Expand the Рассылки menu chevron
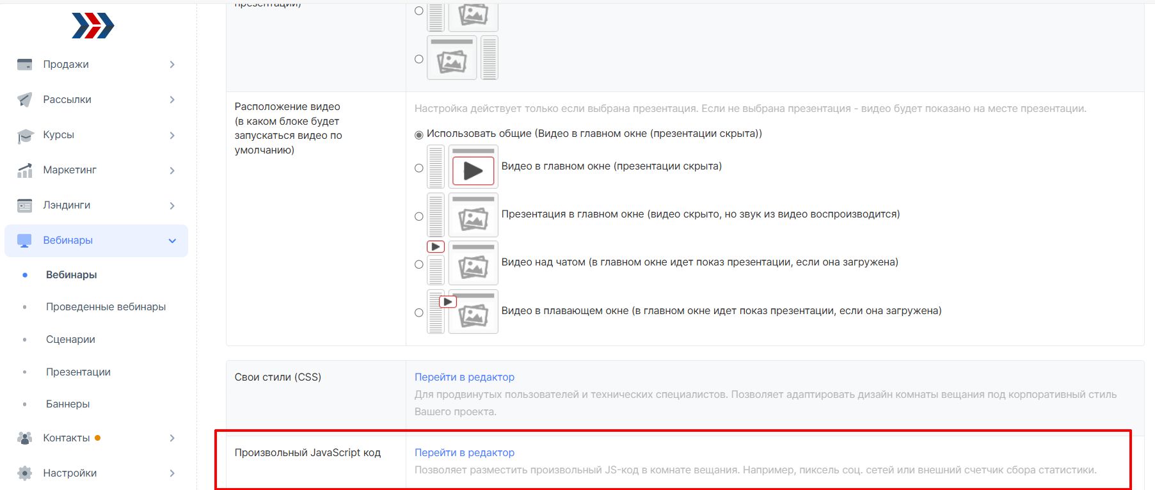The height and width of the screenshot is (490, 1155). coord(172,99)
